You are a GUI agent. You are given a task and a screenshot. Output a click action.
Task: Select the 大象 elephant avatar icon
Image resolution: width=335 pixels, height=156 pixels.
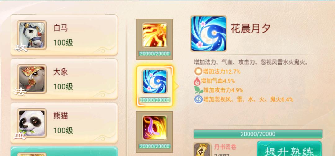point(32,79)
